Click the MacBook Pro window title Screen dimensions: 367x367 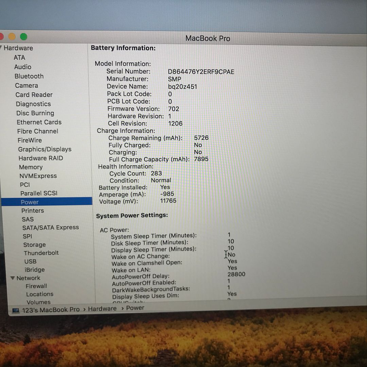coord(208,38)
